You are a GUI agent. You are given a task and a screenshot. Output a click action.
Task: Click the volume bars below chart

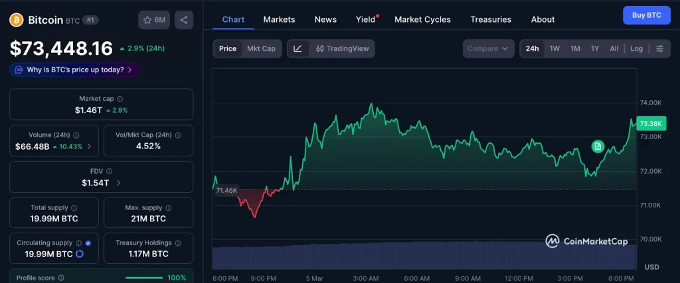(424, 256)
